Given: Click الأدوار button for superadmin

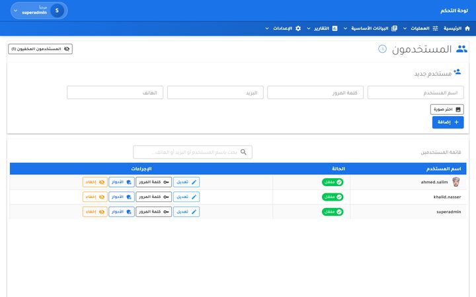Looking at the screenshot, I should [x=122, y=212].
